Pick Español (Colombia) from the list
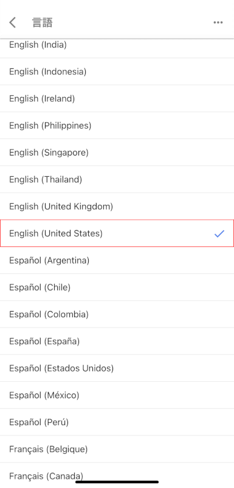234x488 pixels. [117, 314]
